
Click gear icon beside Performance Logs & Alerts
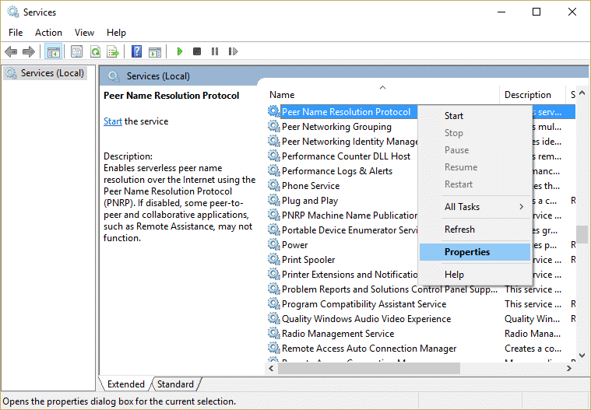pyautogui.click(x=273, y=170)
